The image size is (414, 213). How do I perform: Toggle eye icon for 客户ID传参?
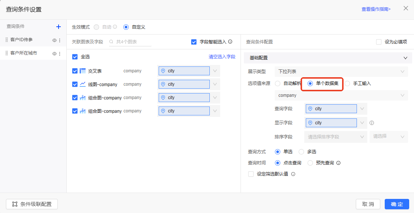[x=54, y=40]
